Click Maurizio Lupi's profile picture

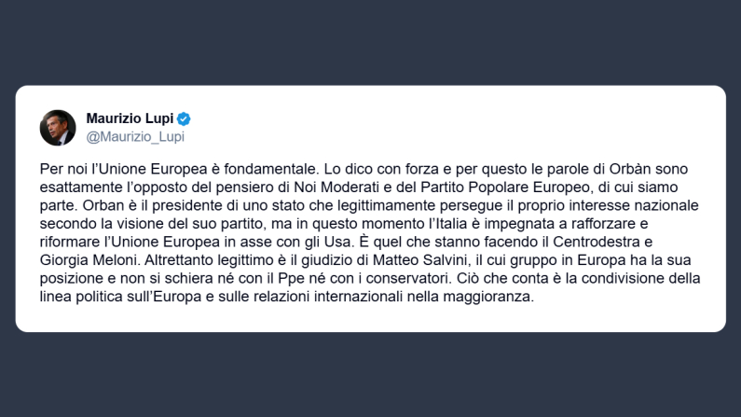click(x=58, y=128)
